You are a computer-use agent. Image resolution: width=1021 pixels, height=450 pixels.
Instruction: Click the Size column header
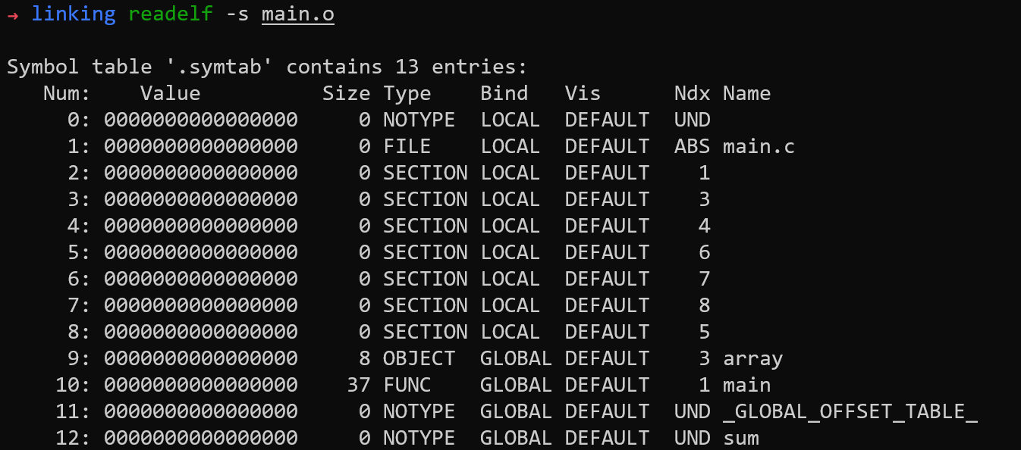346,93
